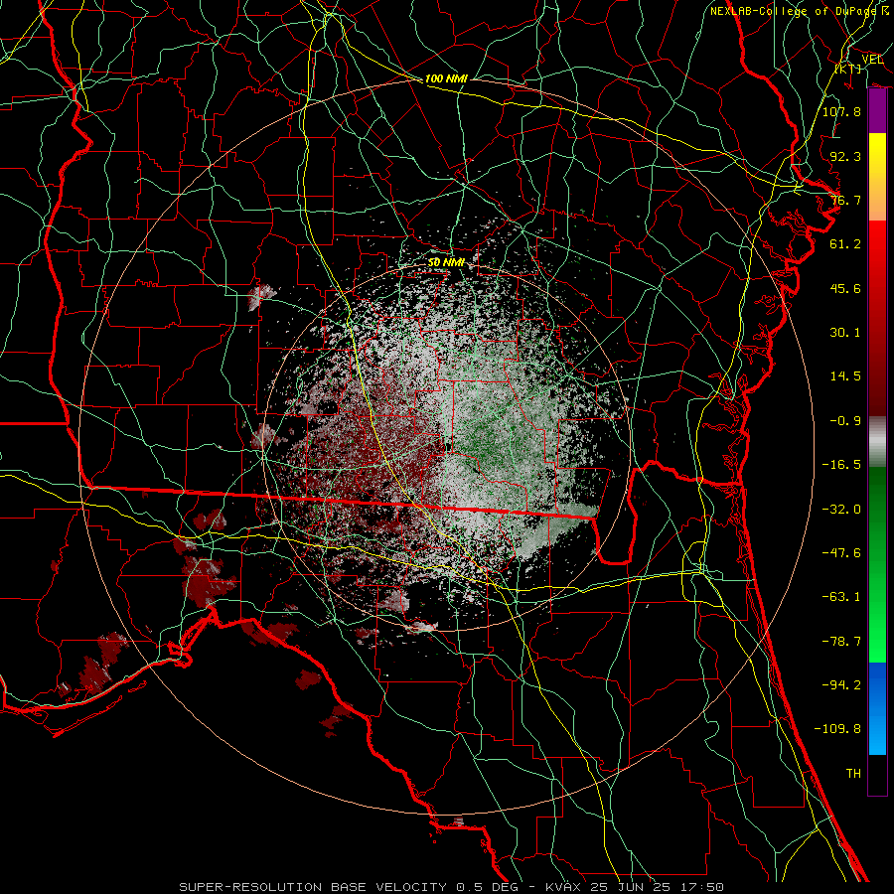Viewport: 894px width, 894px height.
Task: Click the -109.8 velocity scale value
Action: coord(837,729)
